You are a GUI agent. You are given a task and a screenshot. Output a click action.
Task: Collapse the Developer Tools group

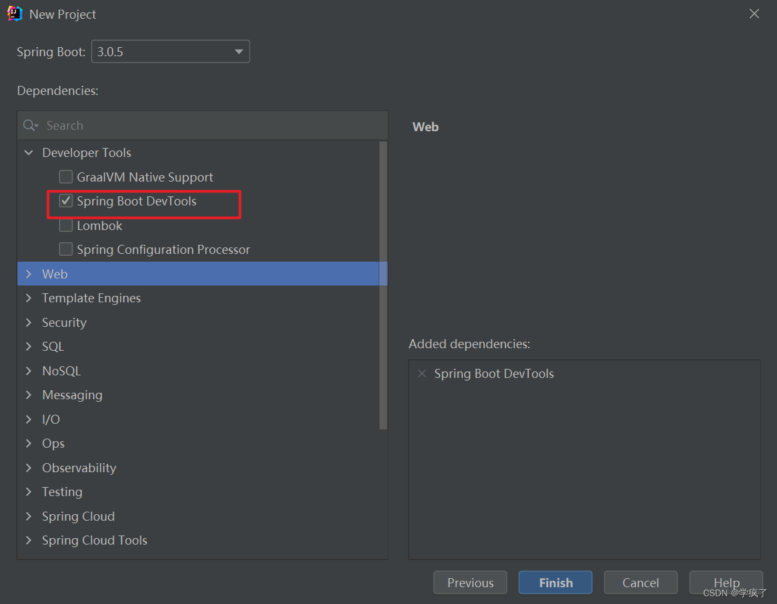click(28, 152)
